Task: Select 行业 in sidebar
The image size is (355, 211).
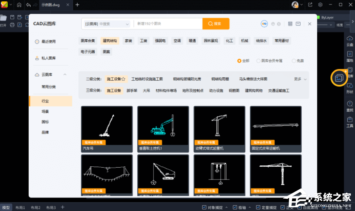Action: coord(51,101)
